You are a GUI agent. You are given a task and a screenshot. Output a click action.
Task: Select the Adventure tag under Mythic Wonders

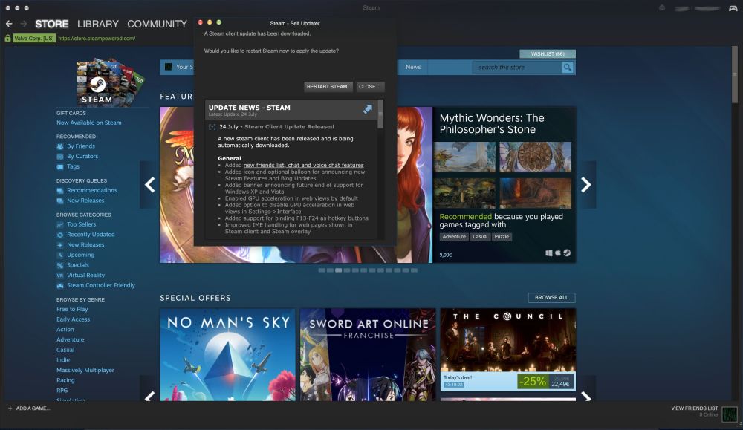454,237
